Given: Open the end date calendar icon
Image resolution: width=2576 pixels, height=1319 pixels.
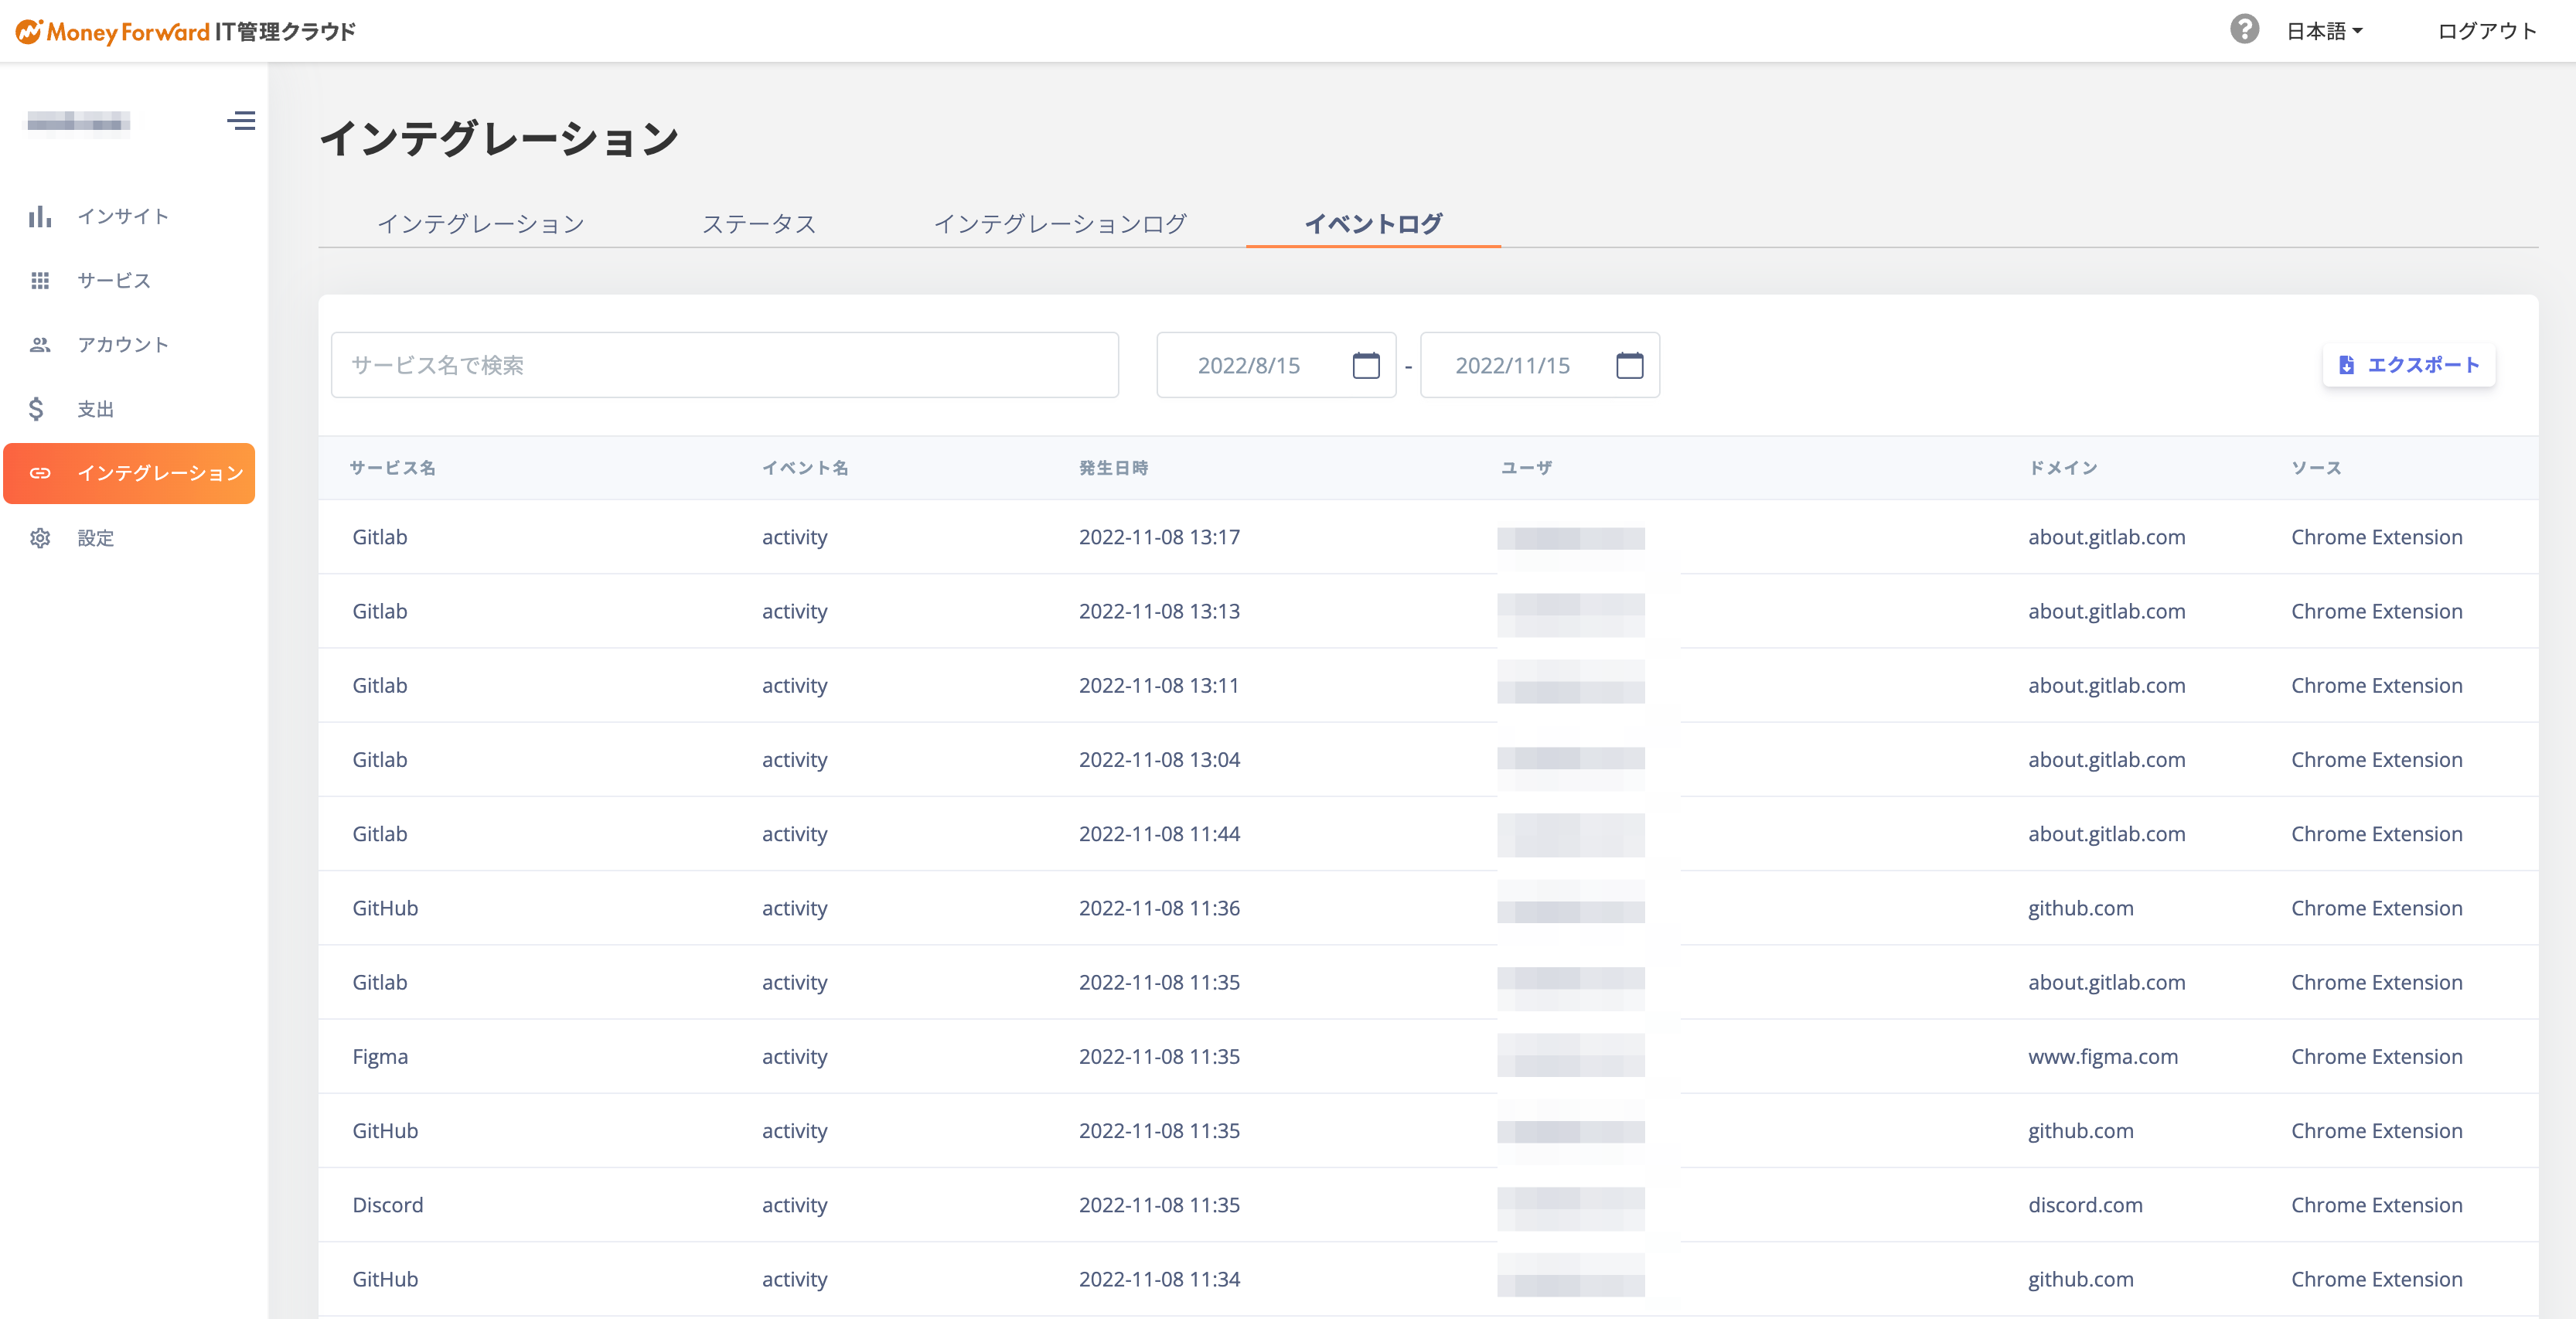Looking at the screenshot, I should (x=1630, y=365).
